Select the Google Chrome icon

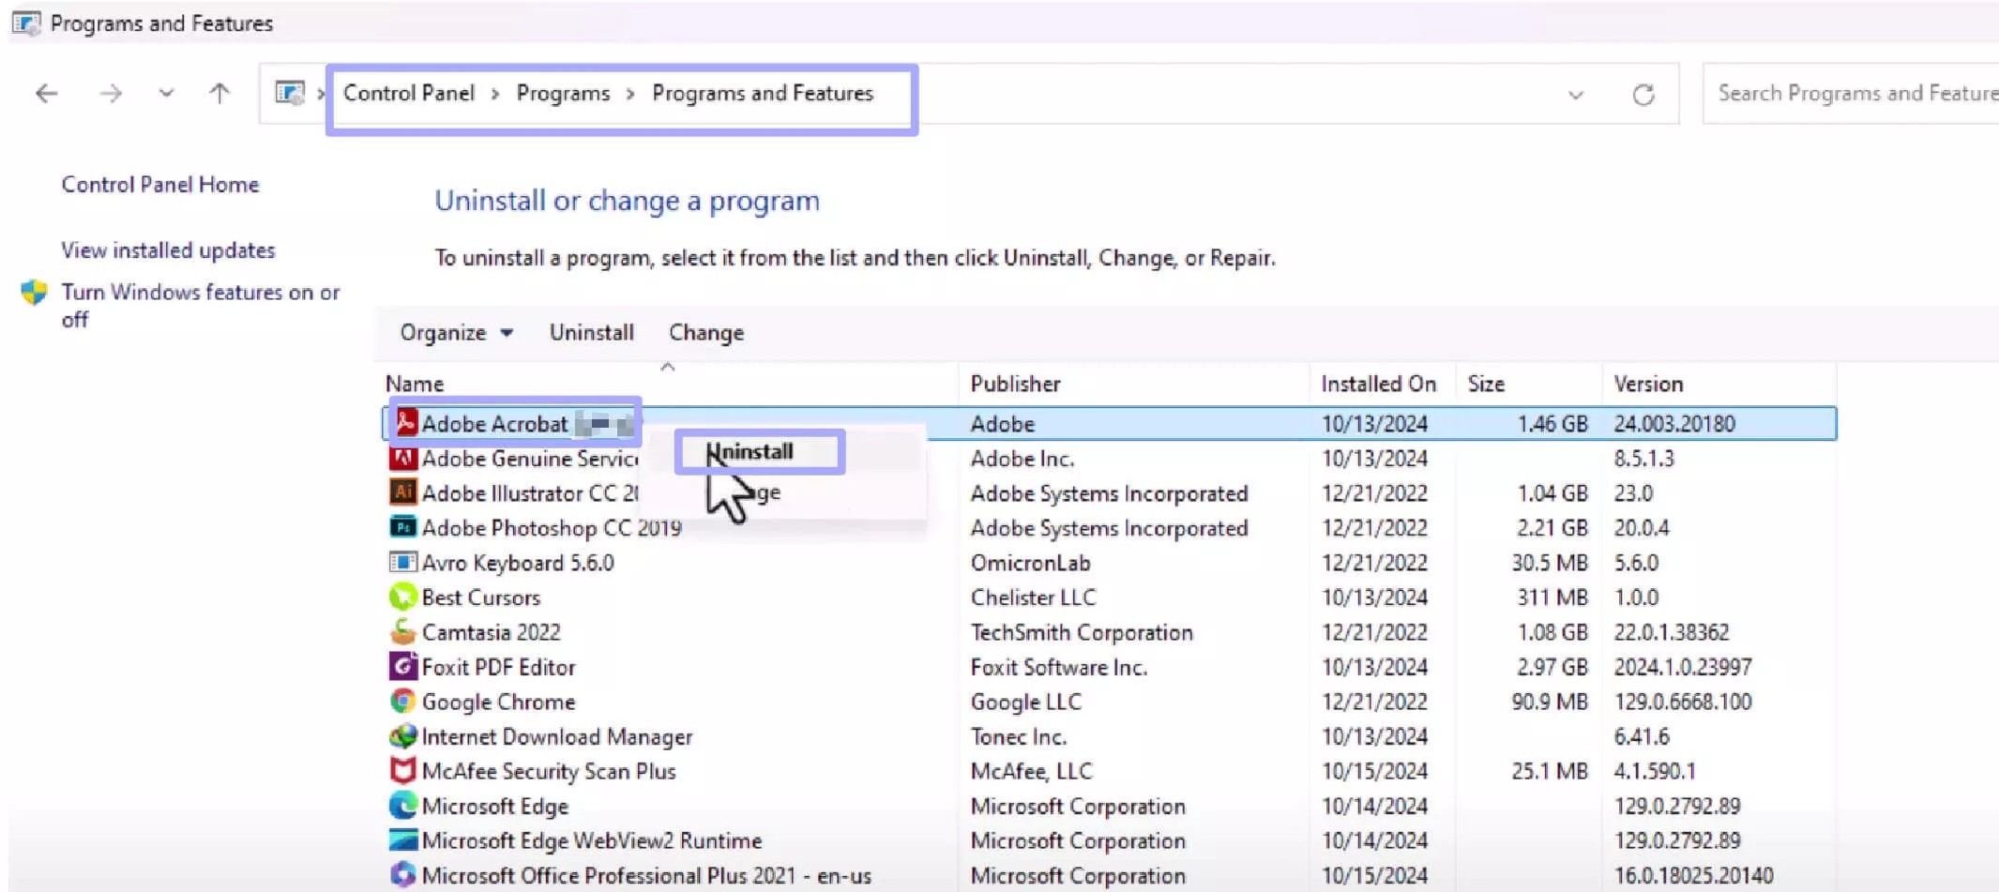pos(401,701)
